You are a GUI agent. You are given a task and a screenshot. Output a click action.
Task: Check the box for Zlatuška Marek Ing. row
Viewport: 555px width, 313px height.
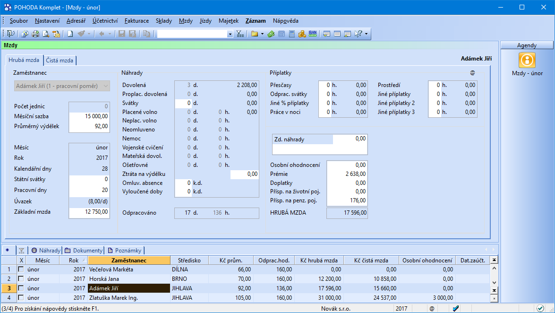click(21, 298)
